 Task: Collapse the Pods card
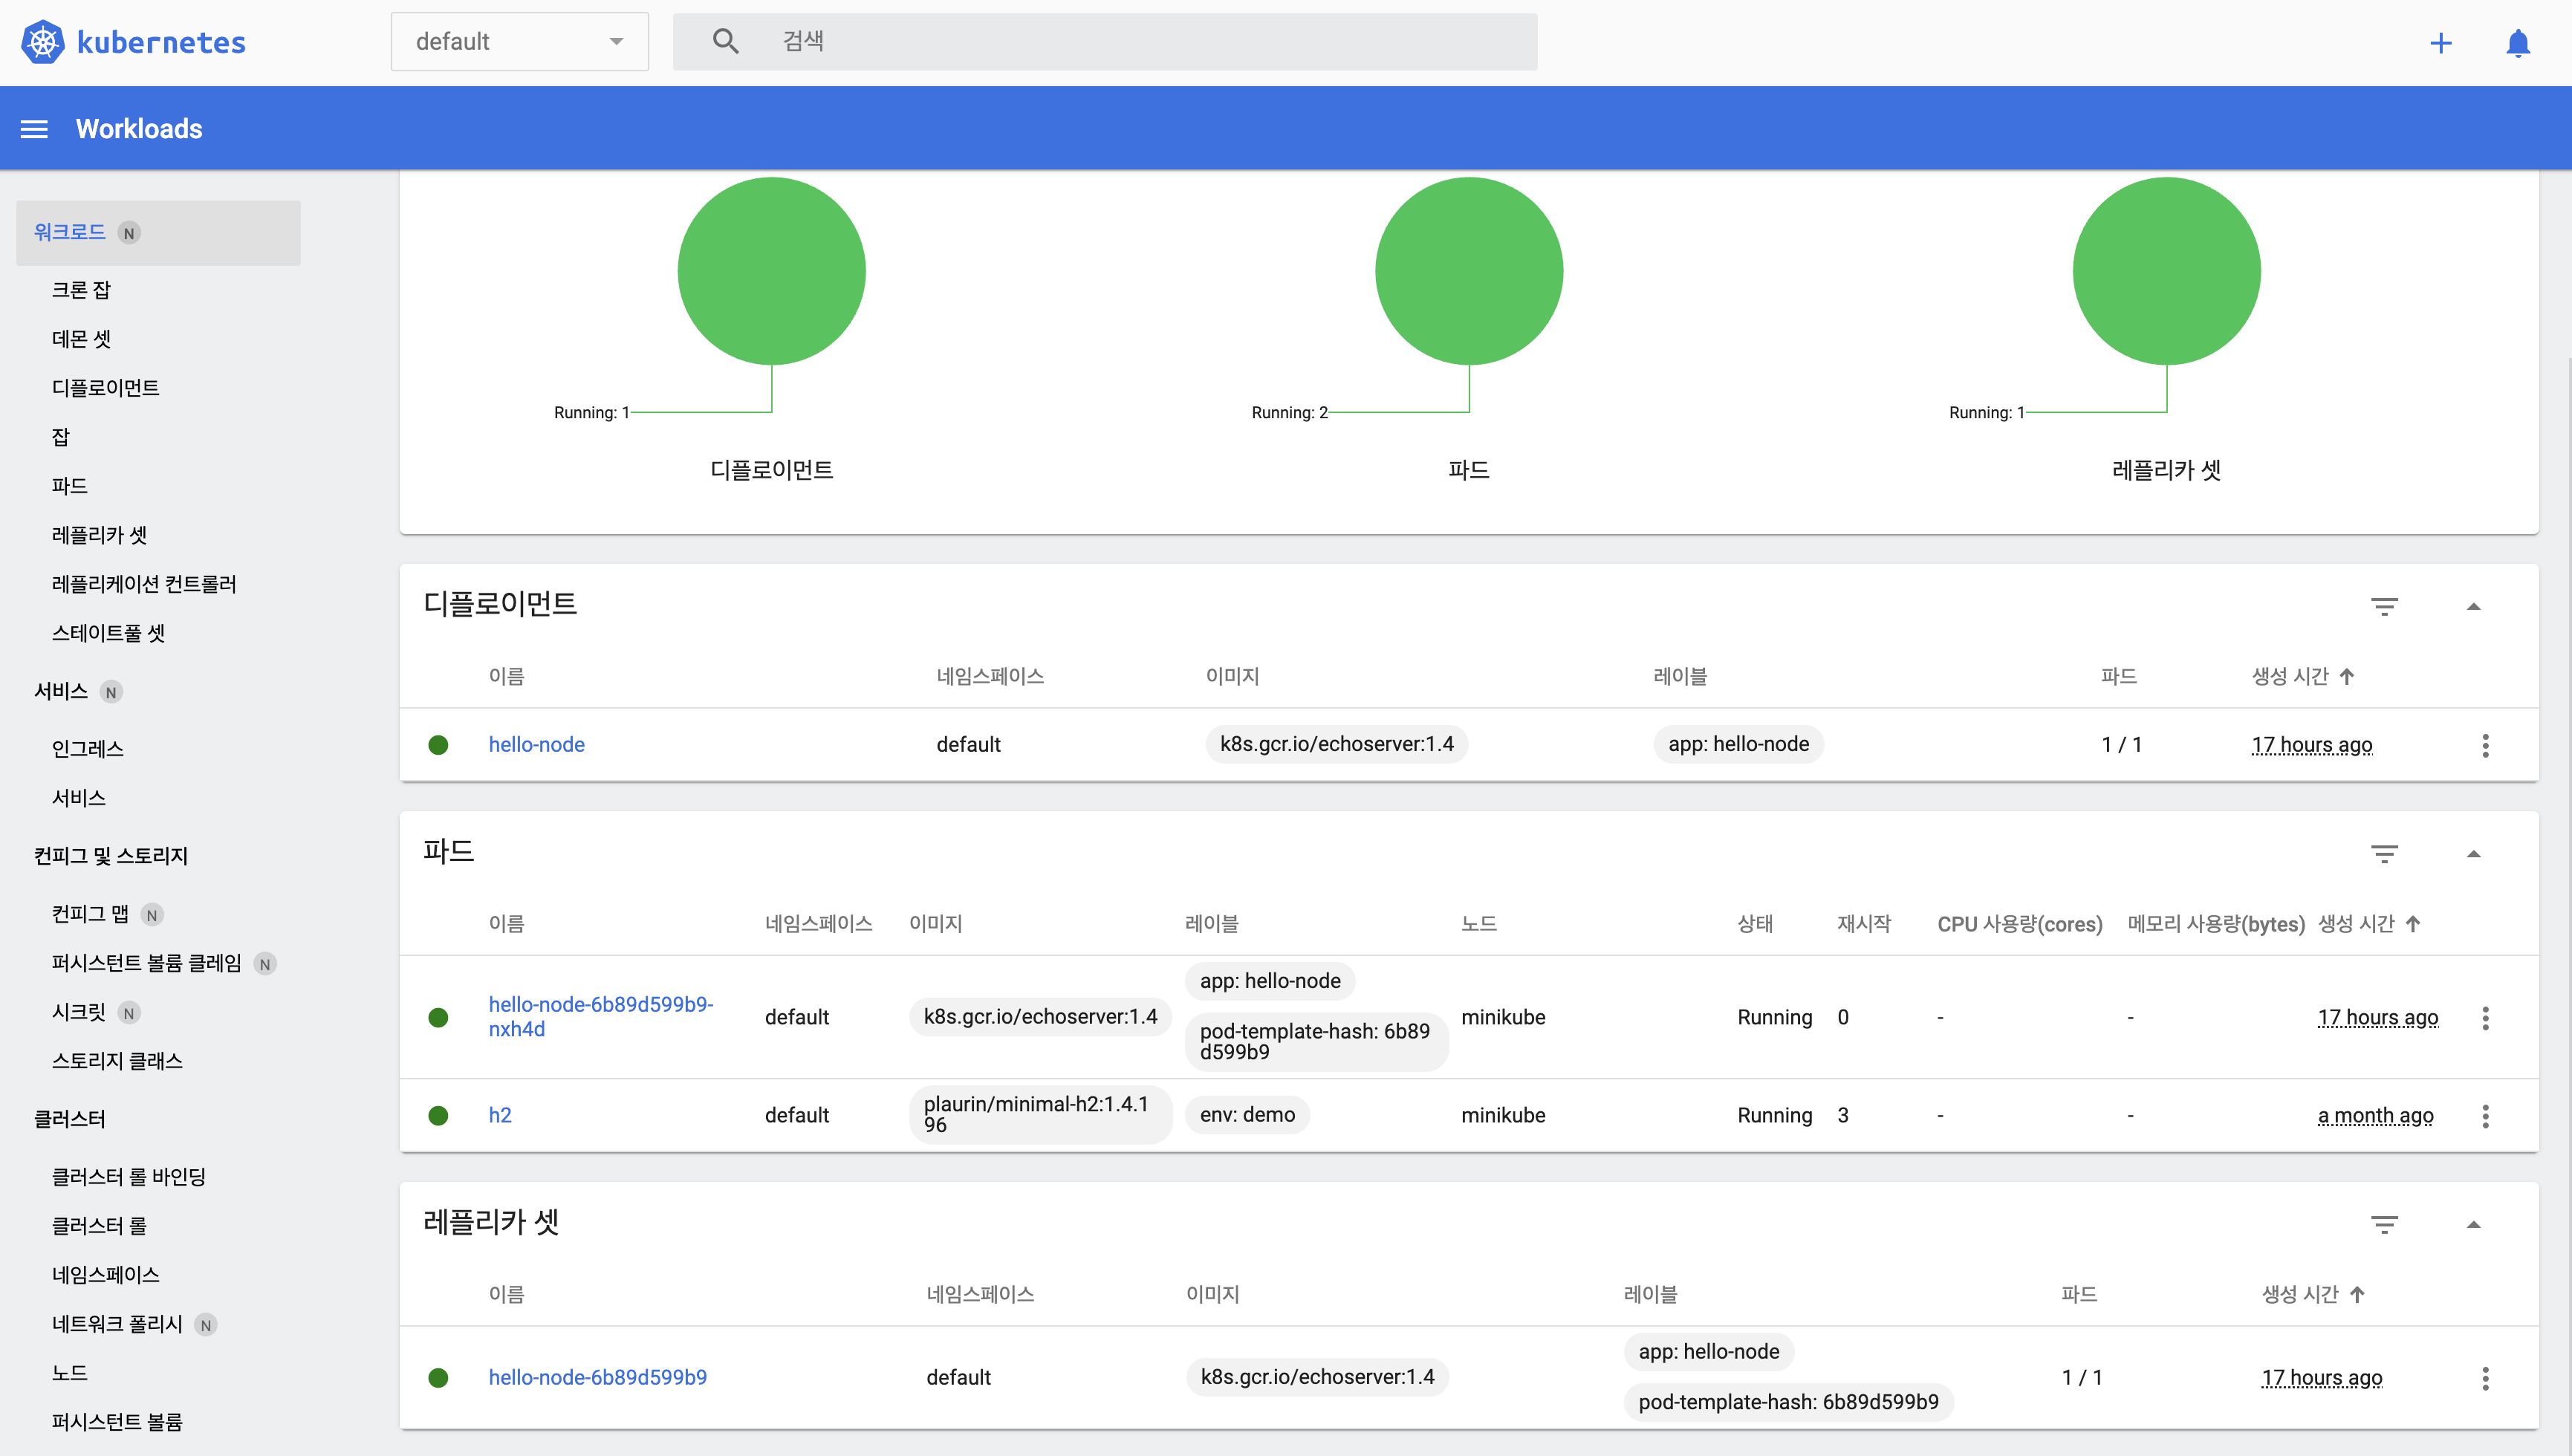click(2473, 853)
